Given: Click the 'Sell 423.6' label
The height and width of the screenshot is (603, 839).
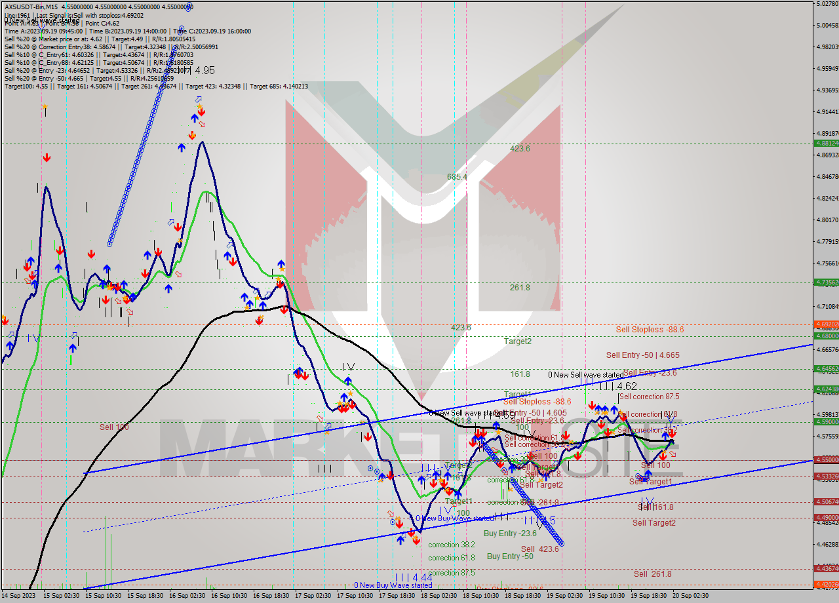Looking at the screenshot, I should (539, 549).
